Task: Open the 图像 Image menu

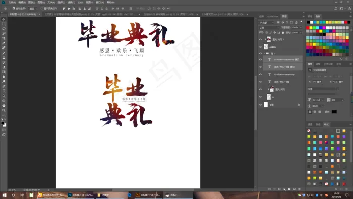Action: click(31, 2)
